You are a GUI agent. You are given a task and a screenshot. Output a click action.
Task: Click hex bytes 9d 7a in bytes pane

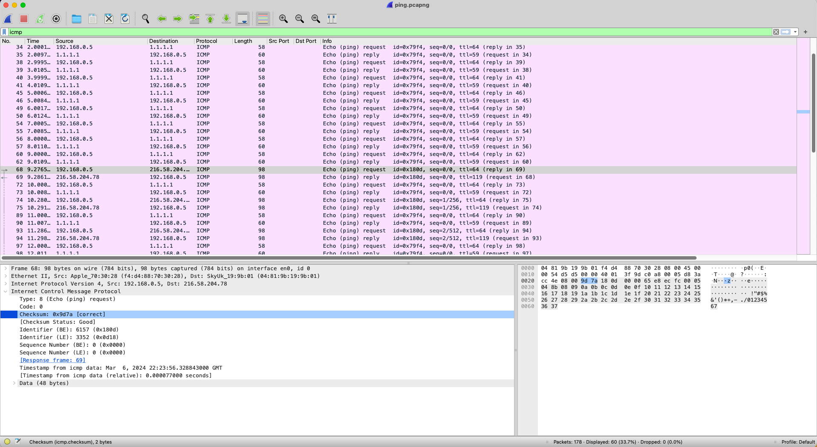point(589,281)
